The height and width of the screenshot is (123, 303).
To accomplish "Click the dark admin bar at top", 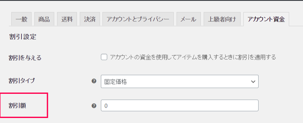I will pyautogui.click(x=151, y=0).
